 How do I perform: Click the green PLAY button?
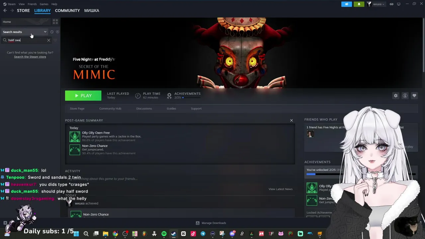click(x=83, y=96)
